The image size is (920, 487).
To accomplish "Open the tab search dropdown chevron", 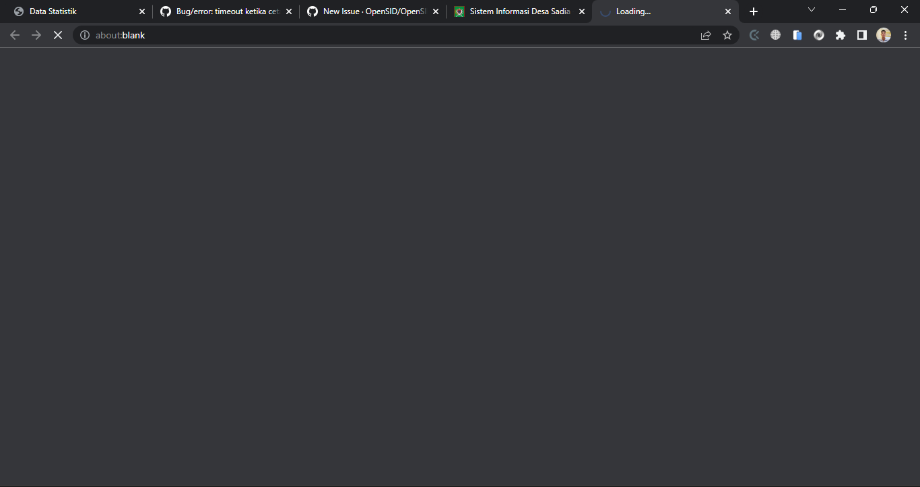I will (x=812, y=9).
